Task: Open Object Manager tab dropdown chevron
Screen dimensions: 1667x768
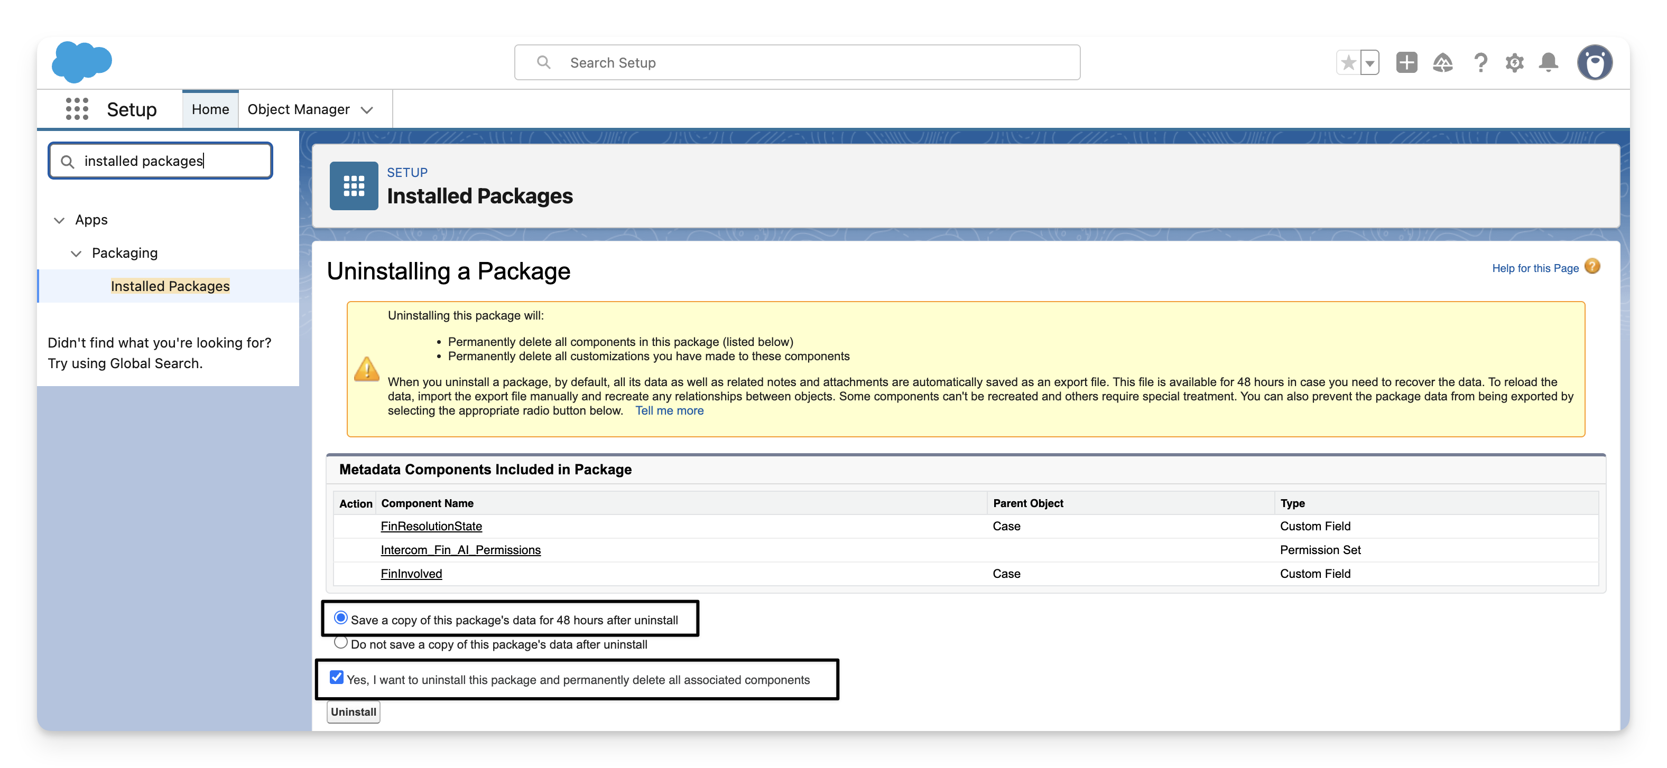Action: pos(367,110)
